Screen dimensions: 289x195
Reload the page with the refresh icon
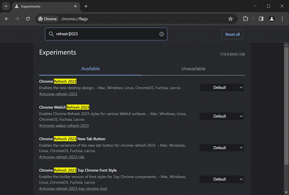28,19
